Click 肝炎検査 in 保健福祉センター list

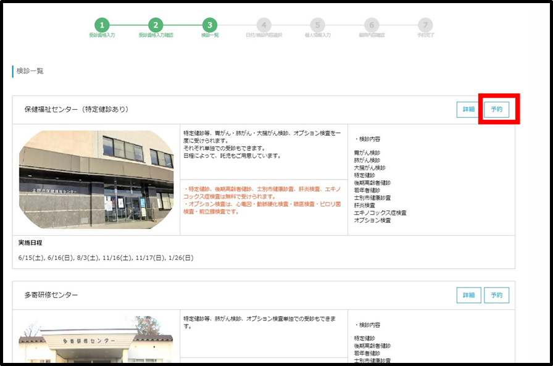pyautogui.click(x=365, y=205)
